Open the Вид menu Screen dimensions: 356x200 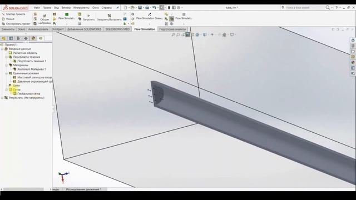click(x=56, y=8)
